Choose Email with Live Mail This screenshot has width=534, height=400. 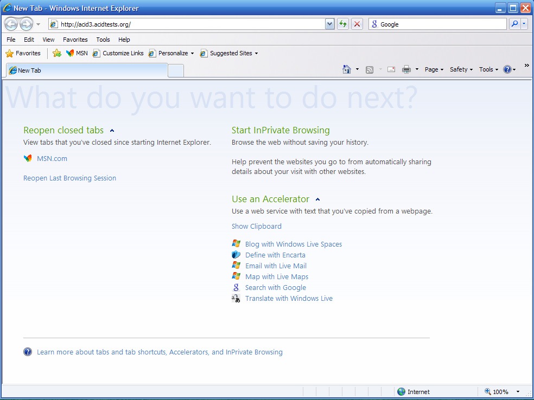[x=276, y=266]
